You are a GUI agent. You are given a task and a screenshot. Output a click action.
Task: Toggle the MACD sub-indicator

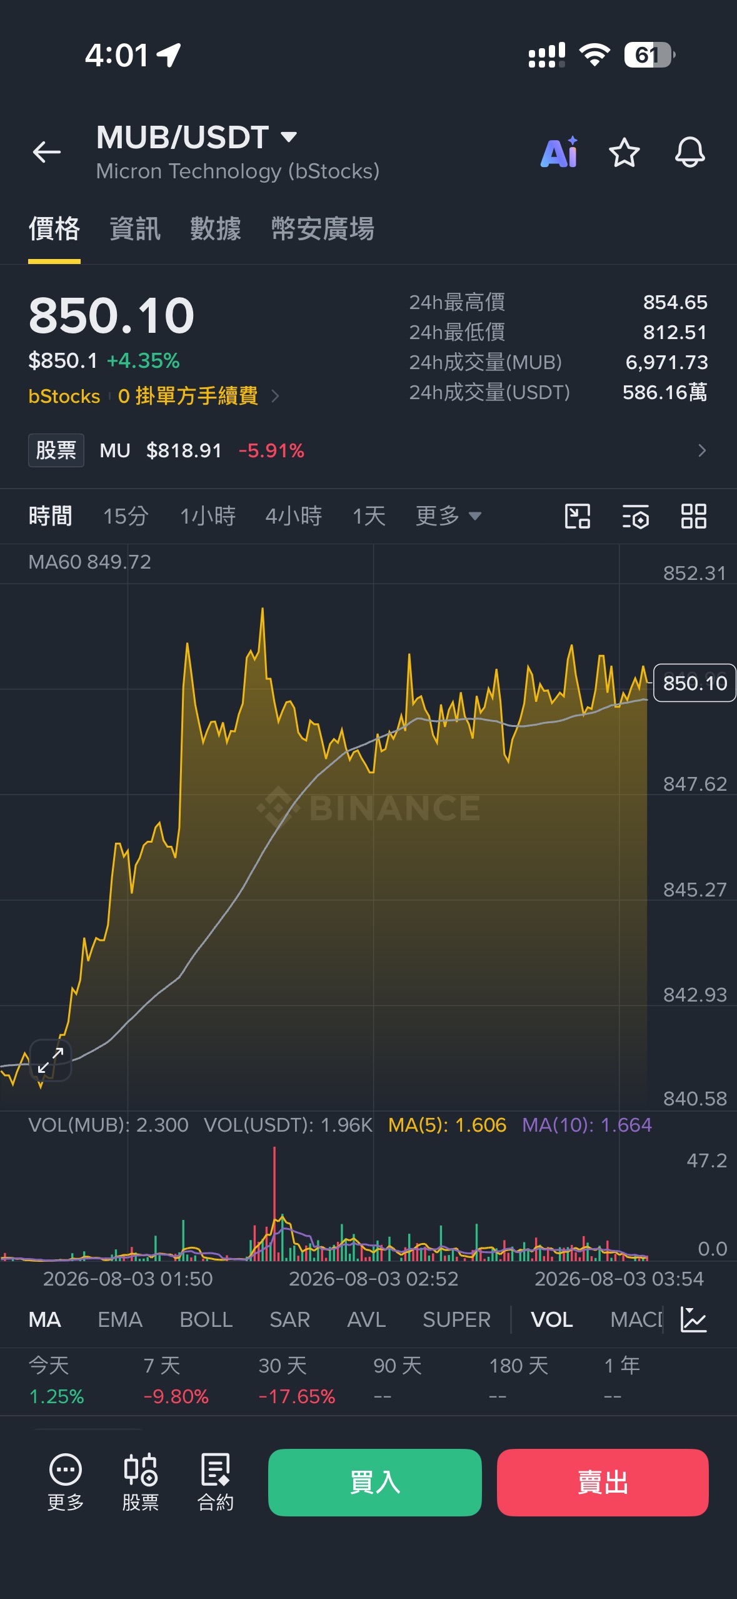636,1319
